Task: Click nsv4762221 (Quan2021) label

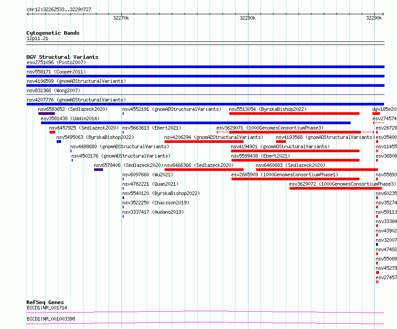Action: click(x=150, y=184)
